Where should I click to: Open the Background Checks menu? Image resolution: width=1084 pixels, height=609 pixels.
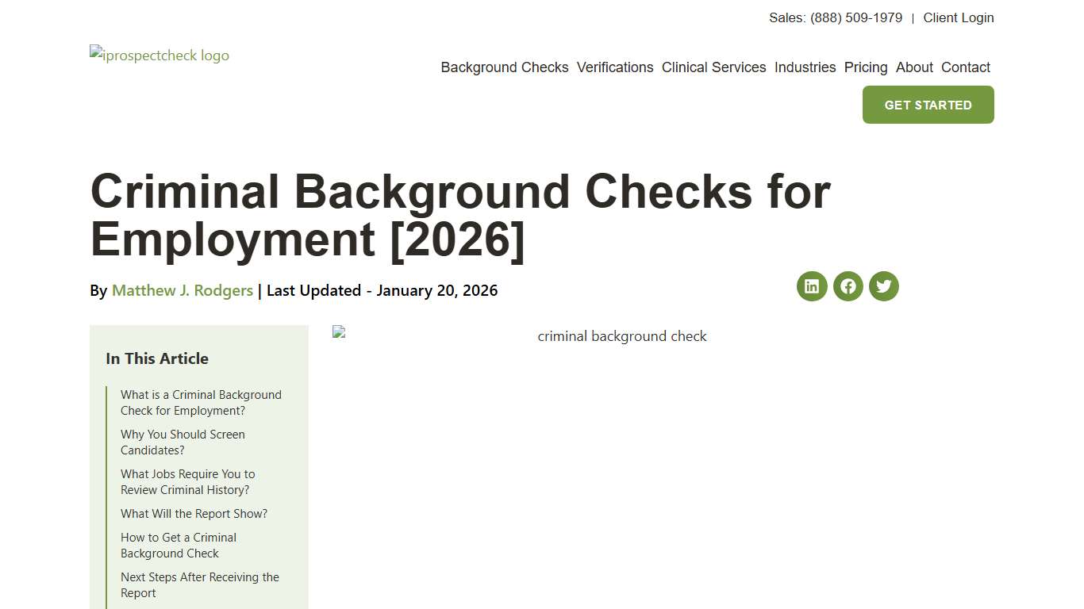coord(505,67)
